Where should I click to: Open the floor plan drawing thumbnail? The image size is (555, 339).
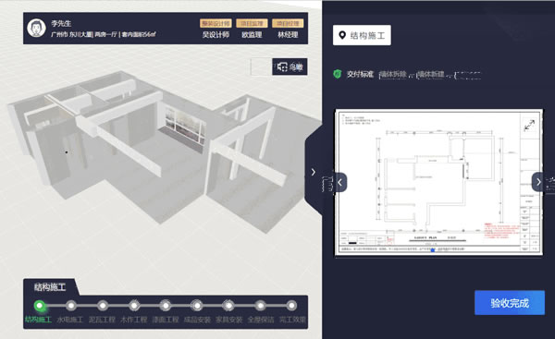[438, 182]
